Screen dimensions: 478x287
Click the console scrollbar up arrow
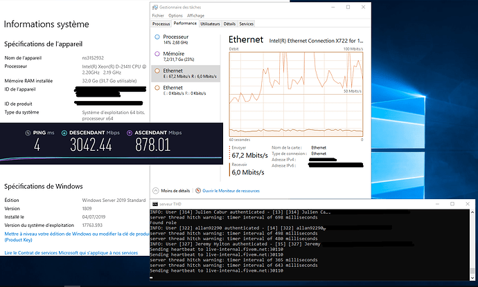tap(472, 212)
